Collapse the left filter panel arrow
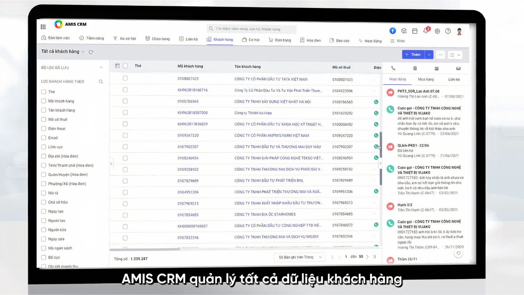The height and width of the screenshot is (295, 524). click(111, 164)
